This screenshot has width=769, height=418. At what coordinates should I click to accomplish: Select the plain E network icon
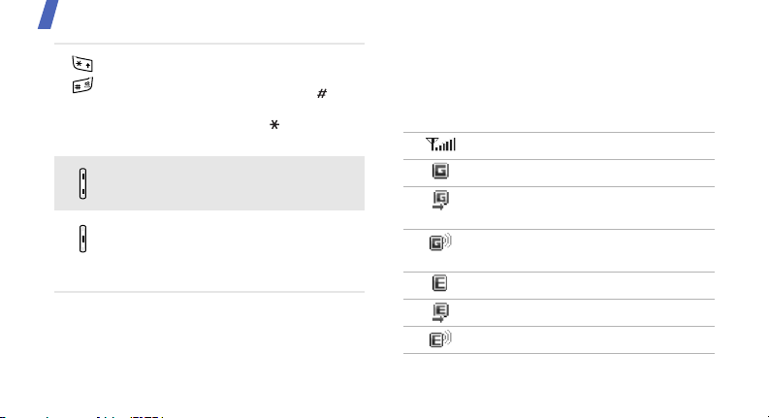click(x=439, y=283)
